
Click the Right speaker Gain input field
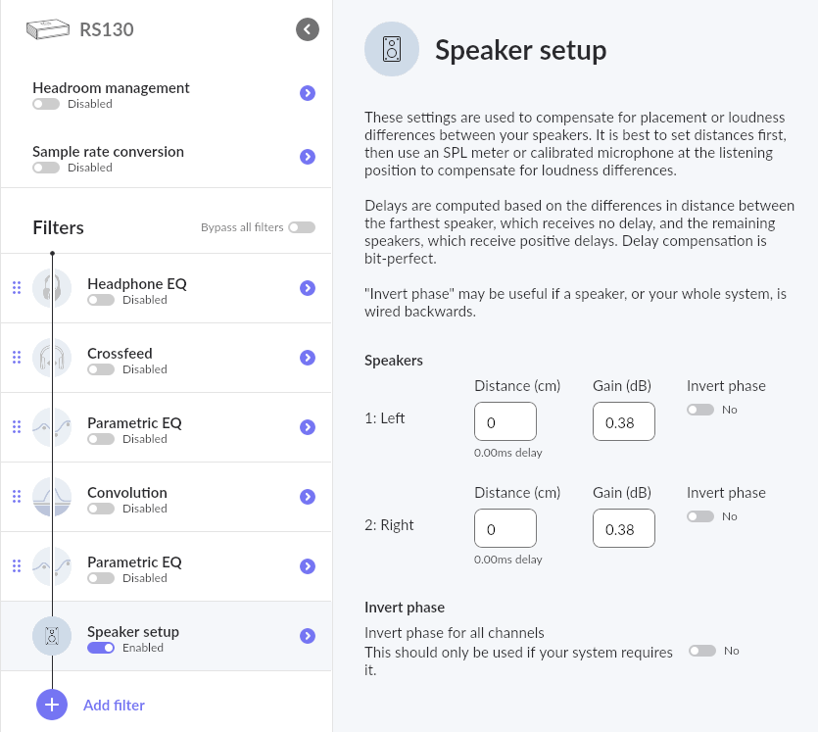[623, 528]
